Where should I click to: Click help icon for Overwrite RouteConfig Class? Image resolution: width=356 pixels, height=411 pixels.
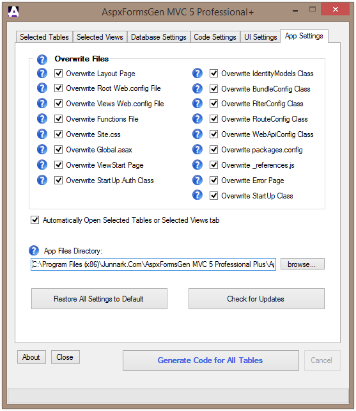pyautogui.click(x=197, y=118)
